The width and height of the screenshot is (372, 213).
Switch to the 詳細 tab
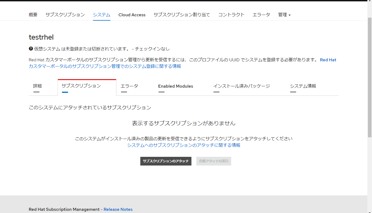coord(37,86)
